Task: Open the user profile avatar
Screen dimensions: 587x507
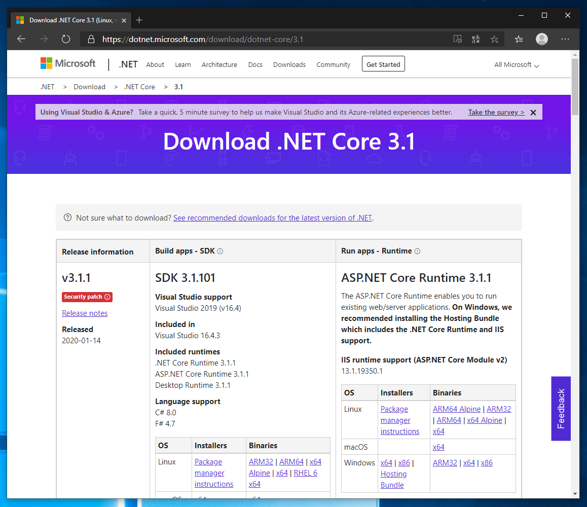Action: tap(542, 39)
